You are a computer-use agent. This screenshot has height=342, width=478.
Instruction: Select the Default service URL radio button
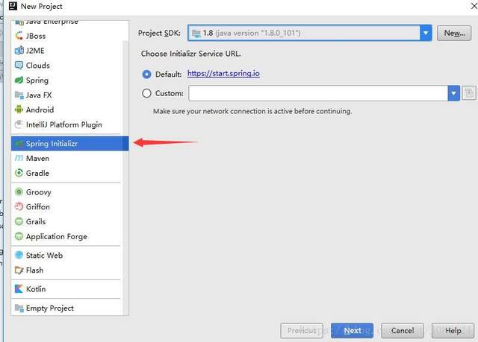click(x=146, y=75)
